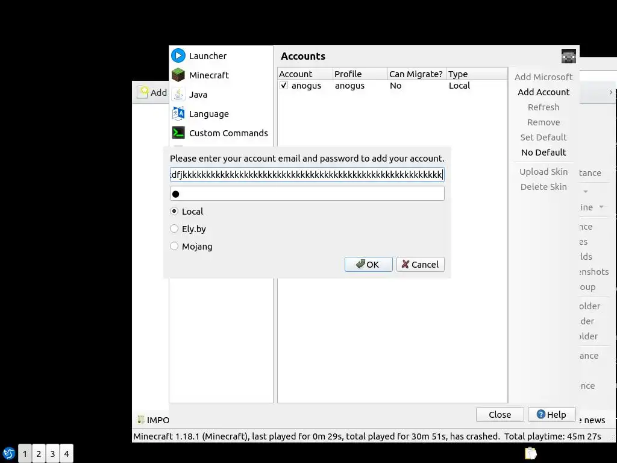Open the Java settings icon
The height and width of the screenshot is (463, 617).
[178, 95]
